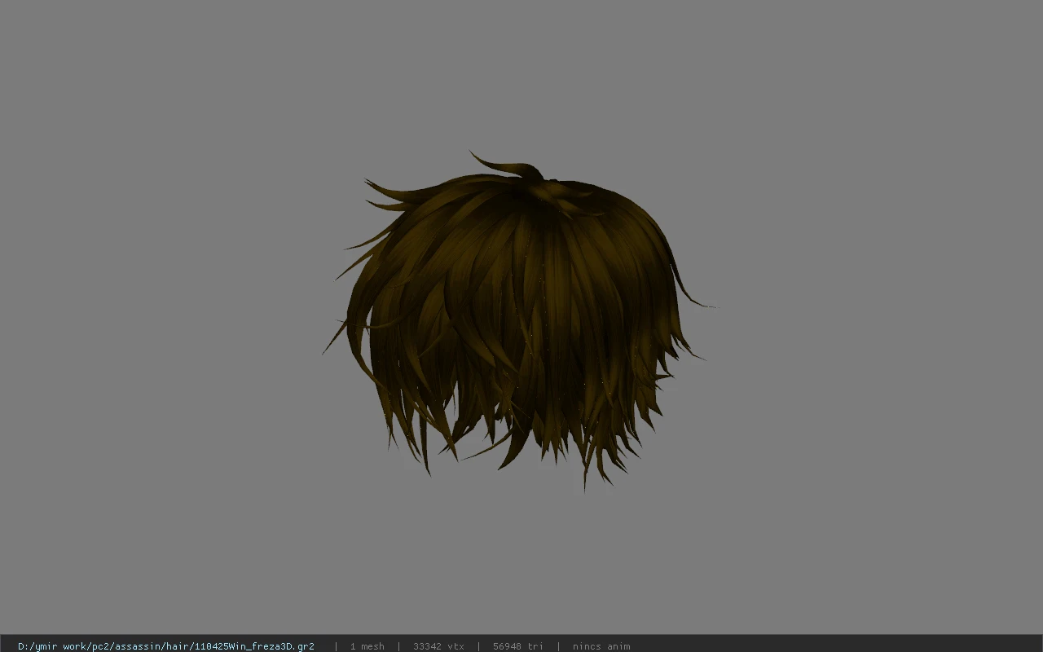Click the '56948 tri' triangle count
Viewport: 1043px width, 652px height.
point(517,646)
